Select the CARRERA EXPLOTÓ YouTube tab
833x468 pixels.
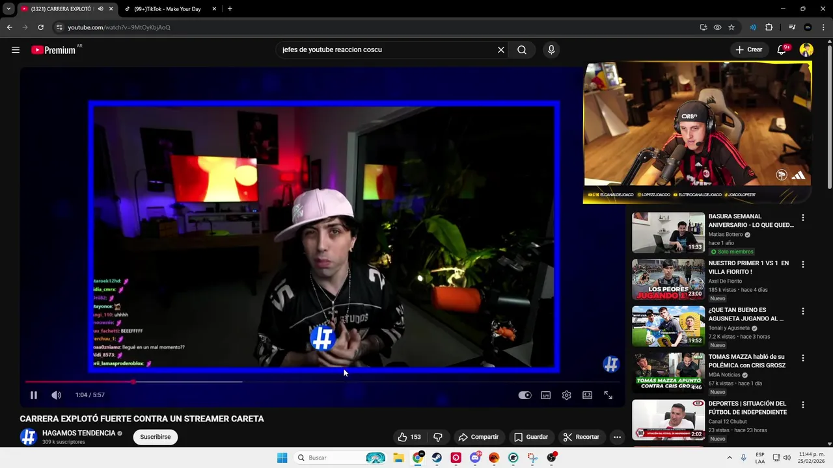click(x=62, y=9)
